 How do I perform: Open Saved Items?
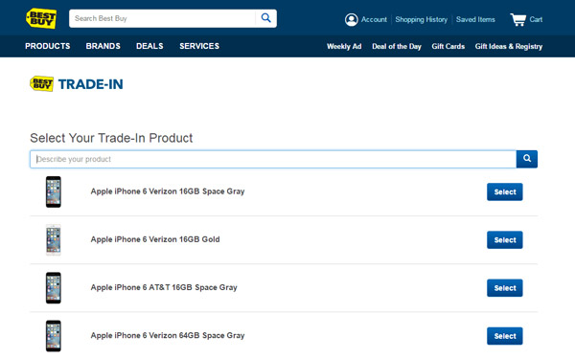(475, 19)
